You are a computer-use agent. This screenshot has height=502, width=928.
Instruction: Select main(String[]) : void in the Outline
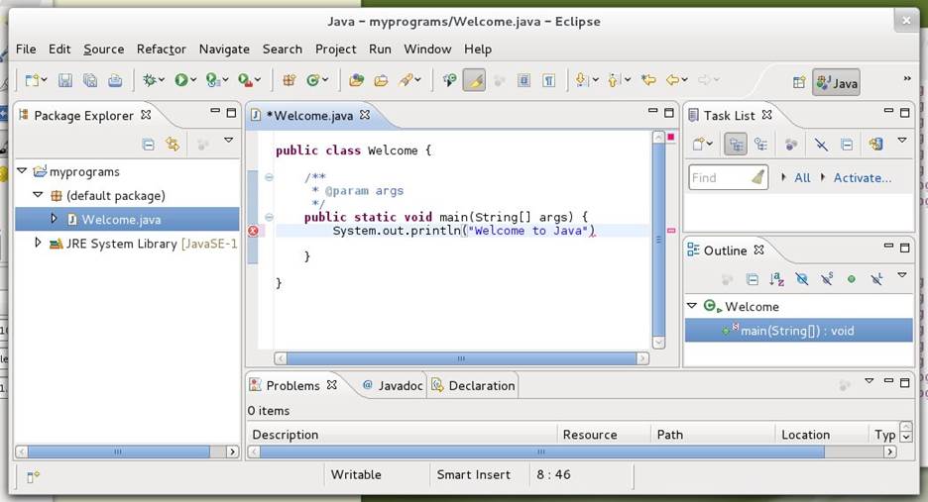click(798, 331)
